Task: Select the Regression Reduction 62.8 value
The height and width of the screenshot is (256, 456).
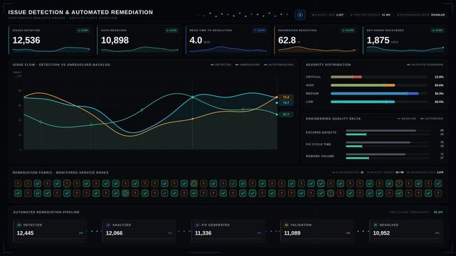Action: coord(287,41)
